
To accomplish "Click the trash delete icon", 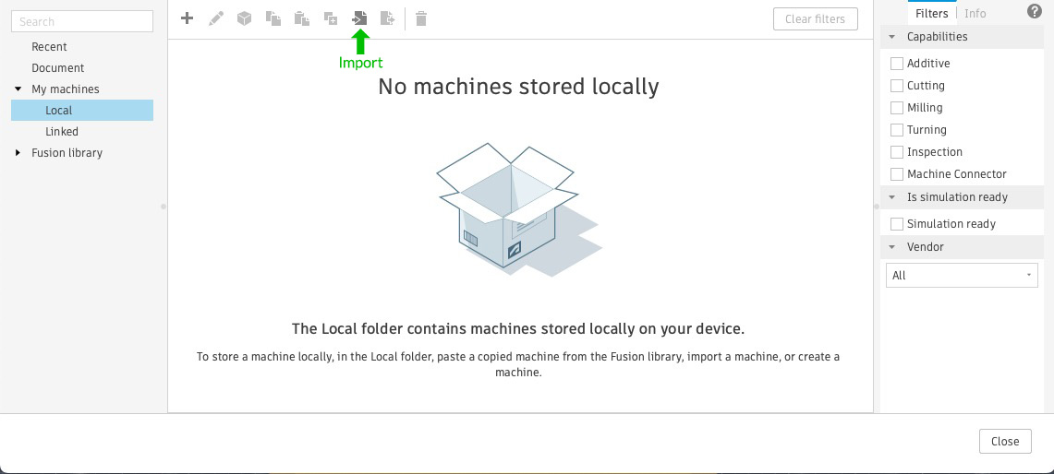I will (x=421, y=18).
